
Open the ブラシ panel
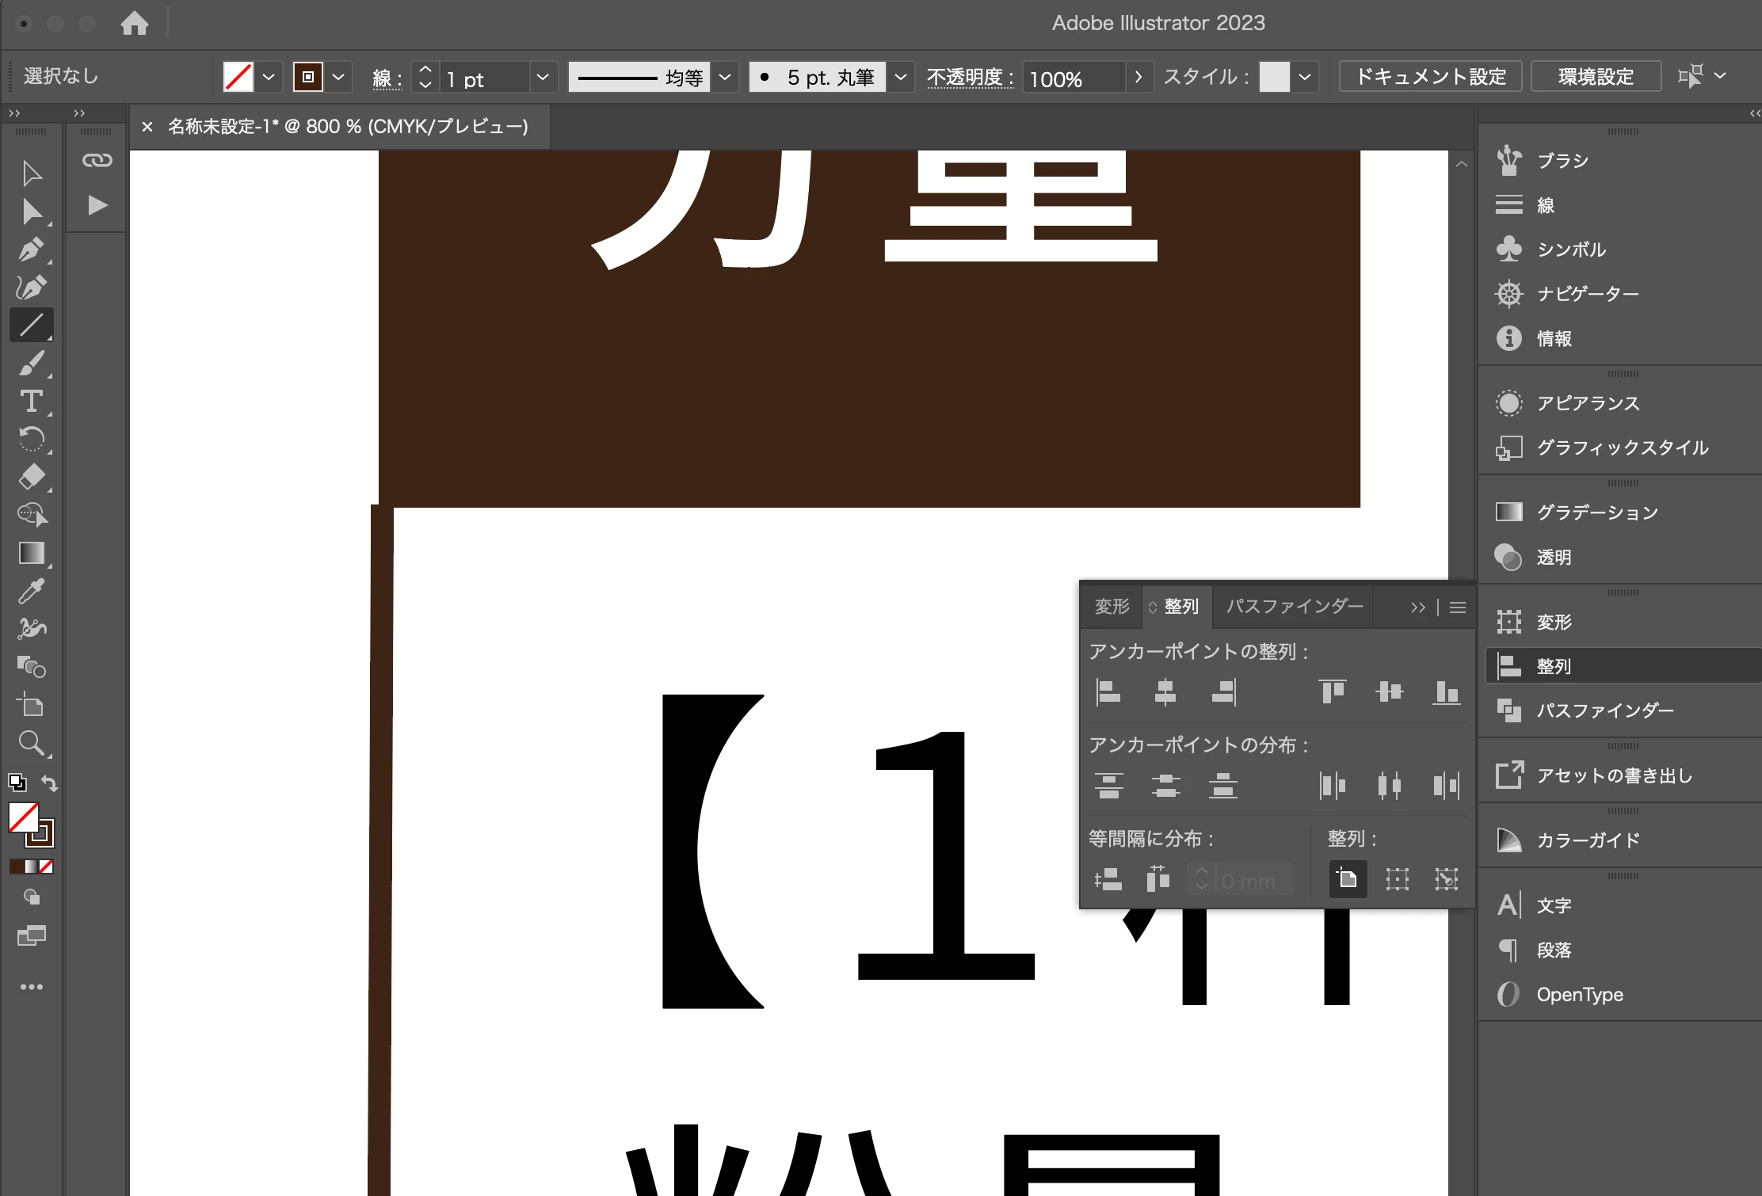1561,161
